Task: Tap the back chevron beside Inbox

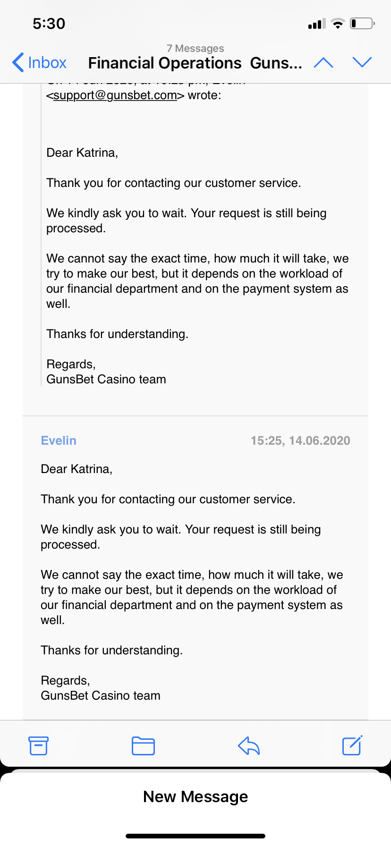Action: 18,62
